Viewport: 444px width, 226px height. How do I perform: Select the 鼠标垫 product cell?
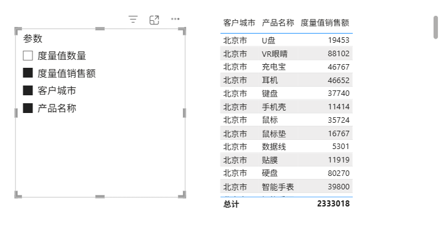click(x=274, y=133)
